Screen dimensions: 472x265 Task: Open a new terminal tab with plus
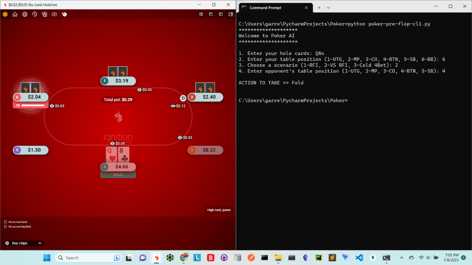(x=319, y=8)
